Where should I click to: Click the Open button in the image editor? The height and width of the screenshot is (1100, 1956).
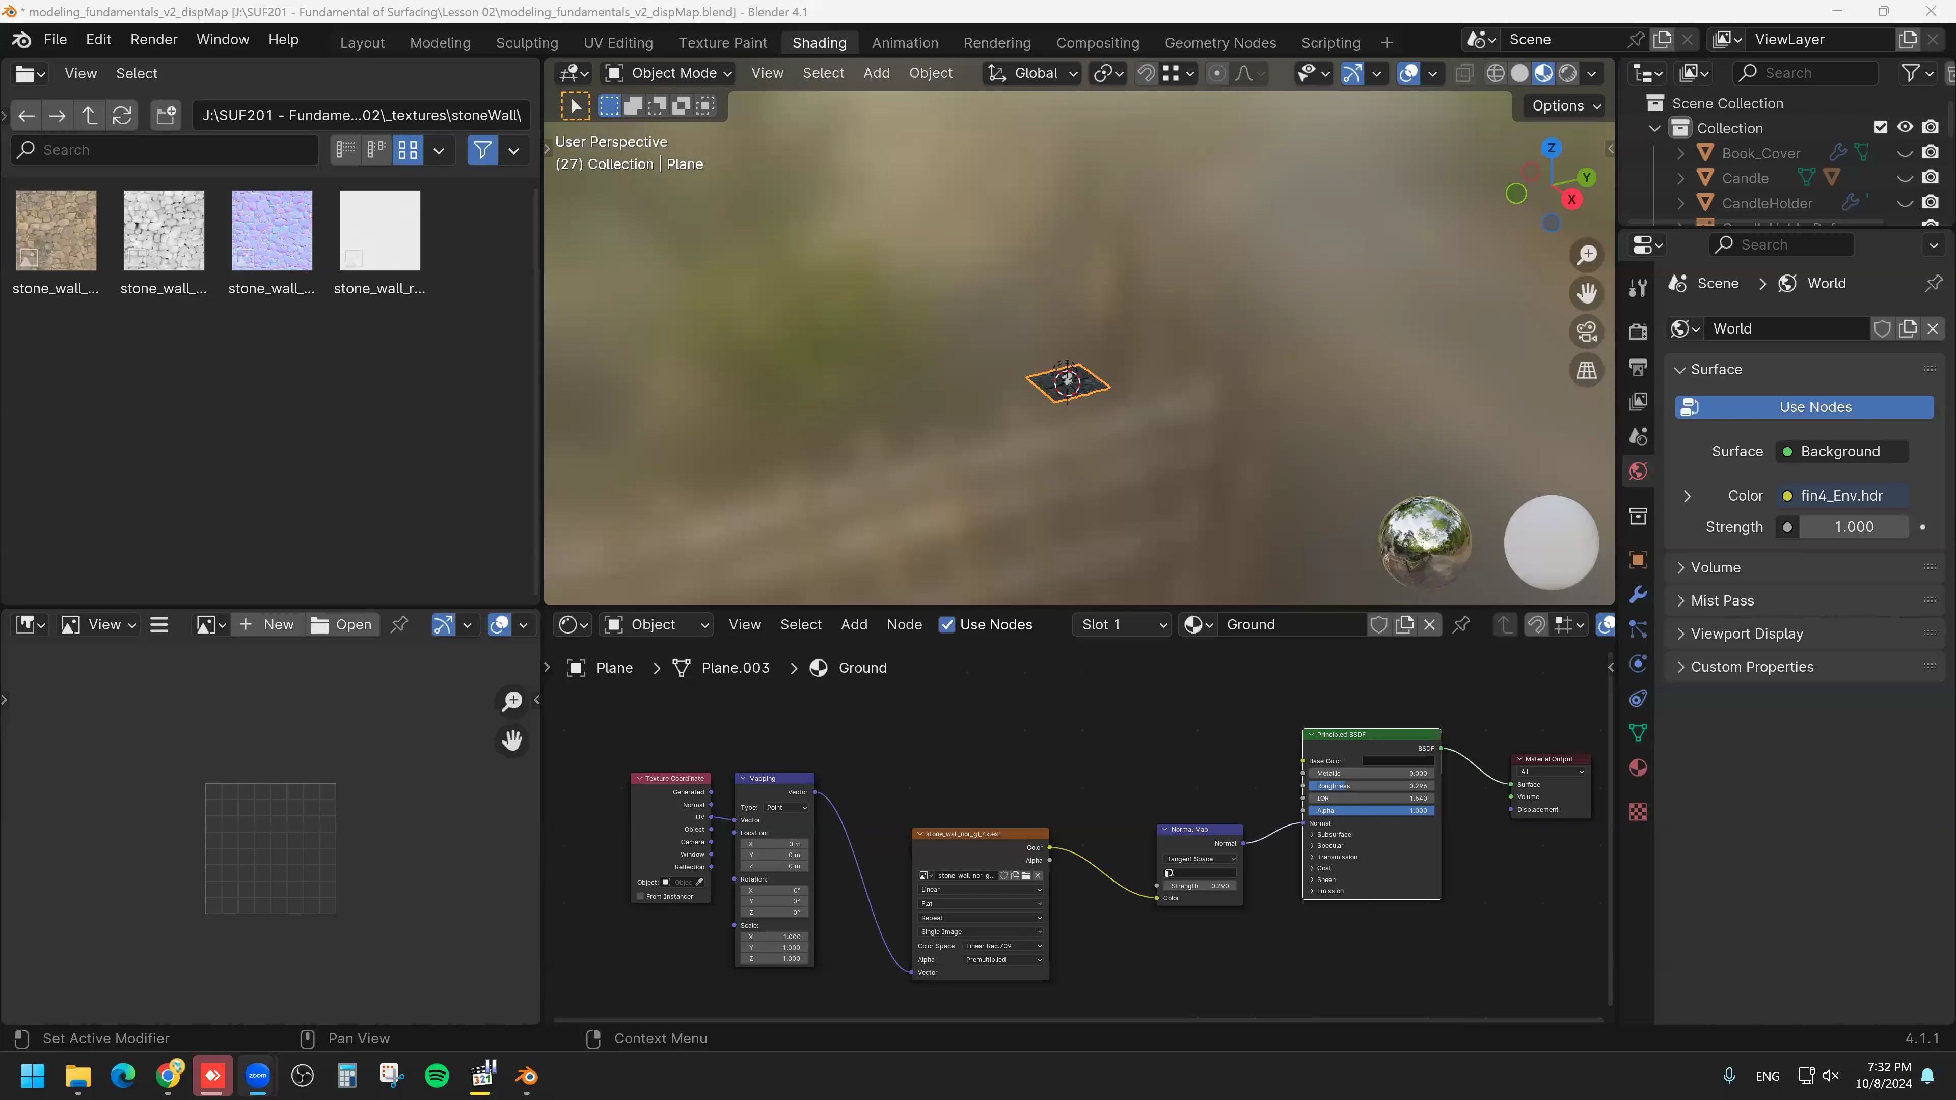coord(342,625)
